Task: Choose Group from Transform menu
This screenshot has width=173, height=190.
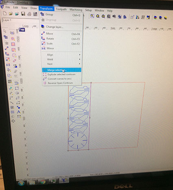Action: pyautogui.click(x=61, y=15)
